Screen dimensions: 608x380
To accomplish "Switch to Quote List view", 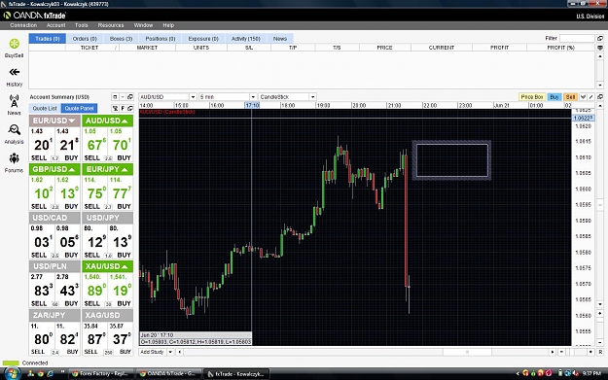I will click(45, 109).
